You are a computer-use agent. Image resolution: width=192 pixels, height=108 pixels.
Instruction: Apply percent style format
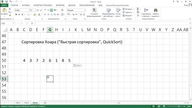click(x=73, y=14)
